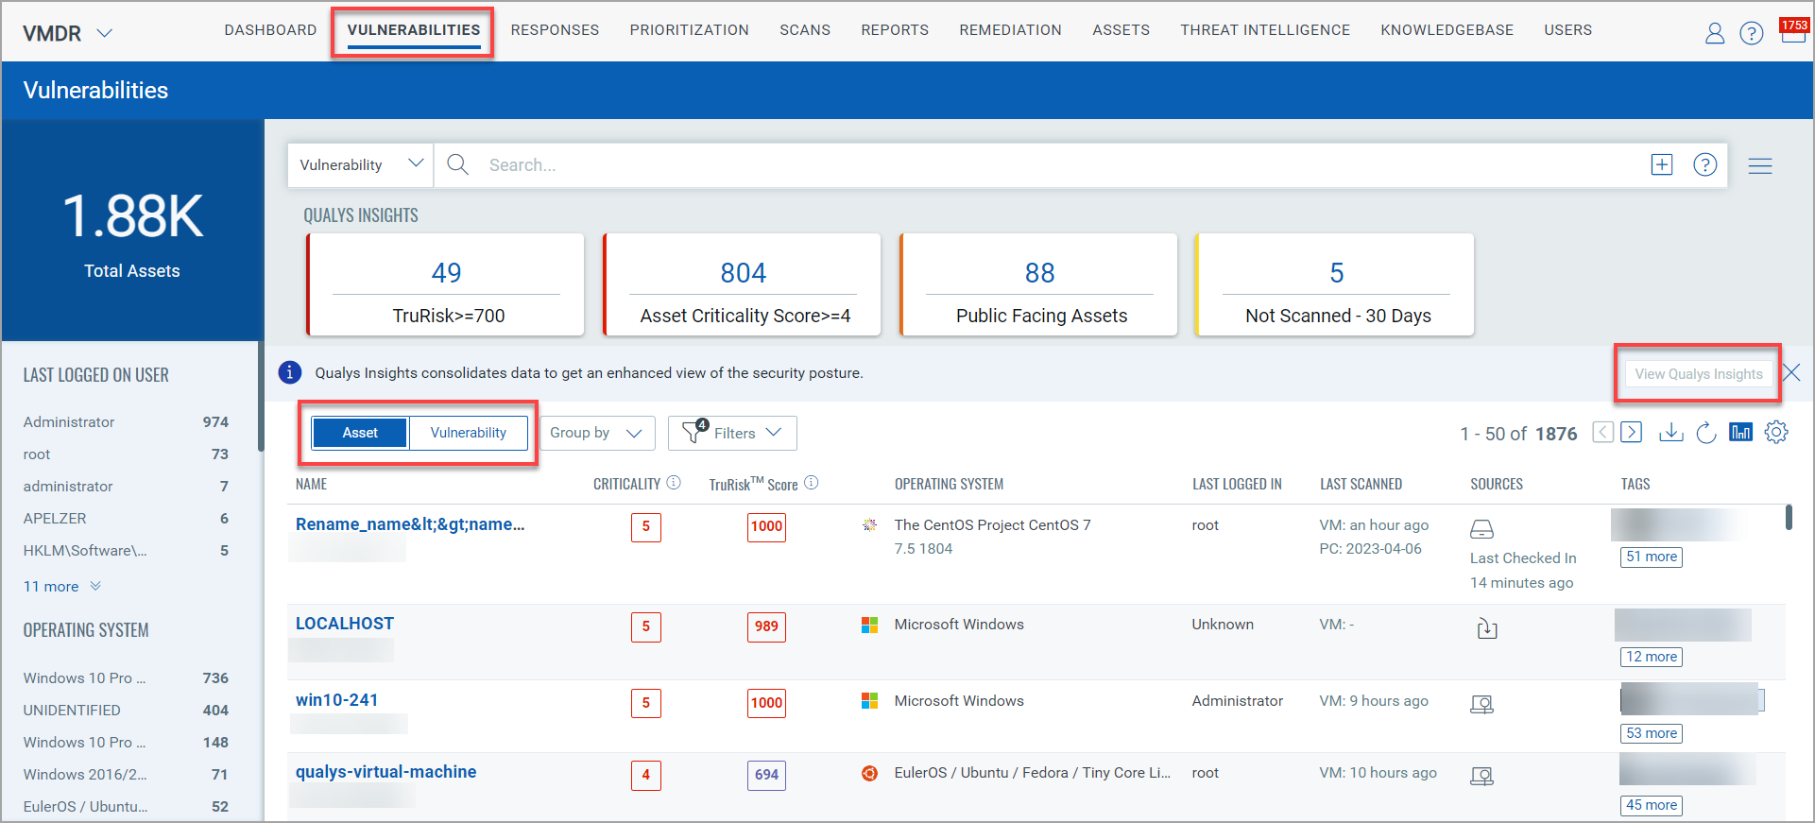Image resolution: width=1815 pixels, height=823 pixels.
Task: Open the Prioritization tab
Action: click(689, 30)
